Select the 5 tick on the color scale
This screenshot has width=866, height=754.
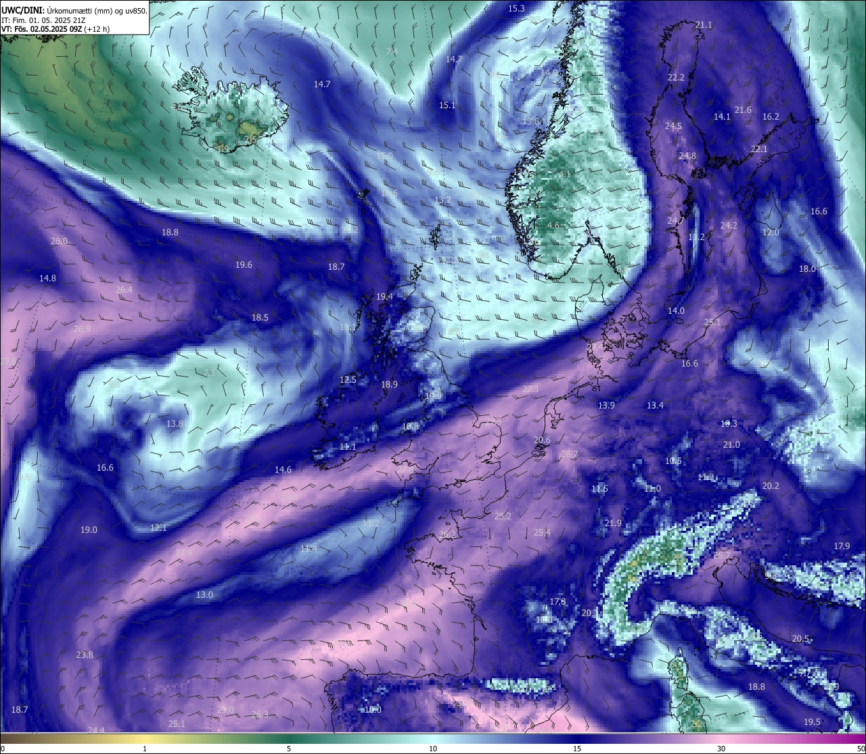(x=289, y=748)
